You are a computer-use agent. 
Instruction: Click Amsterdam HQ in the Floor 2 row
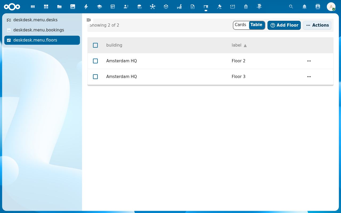pyautogui.click(x=121, y=61)
